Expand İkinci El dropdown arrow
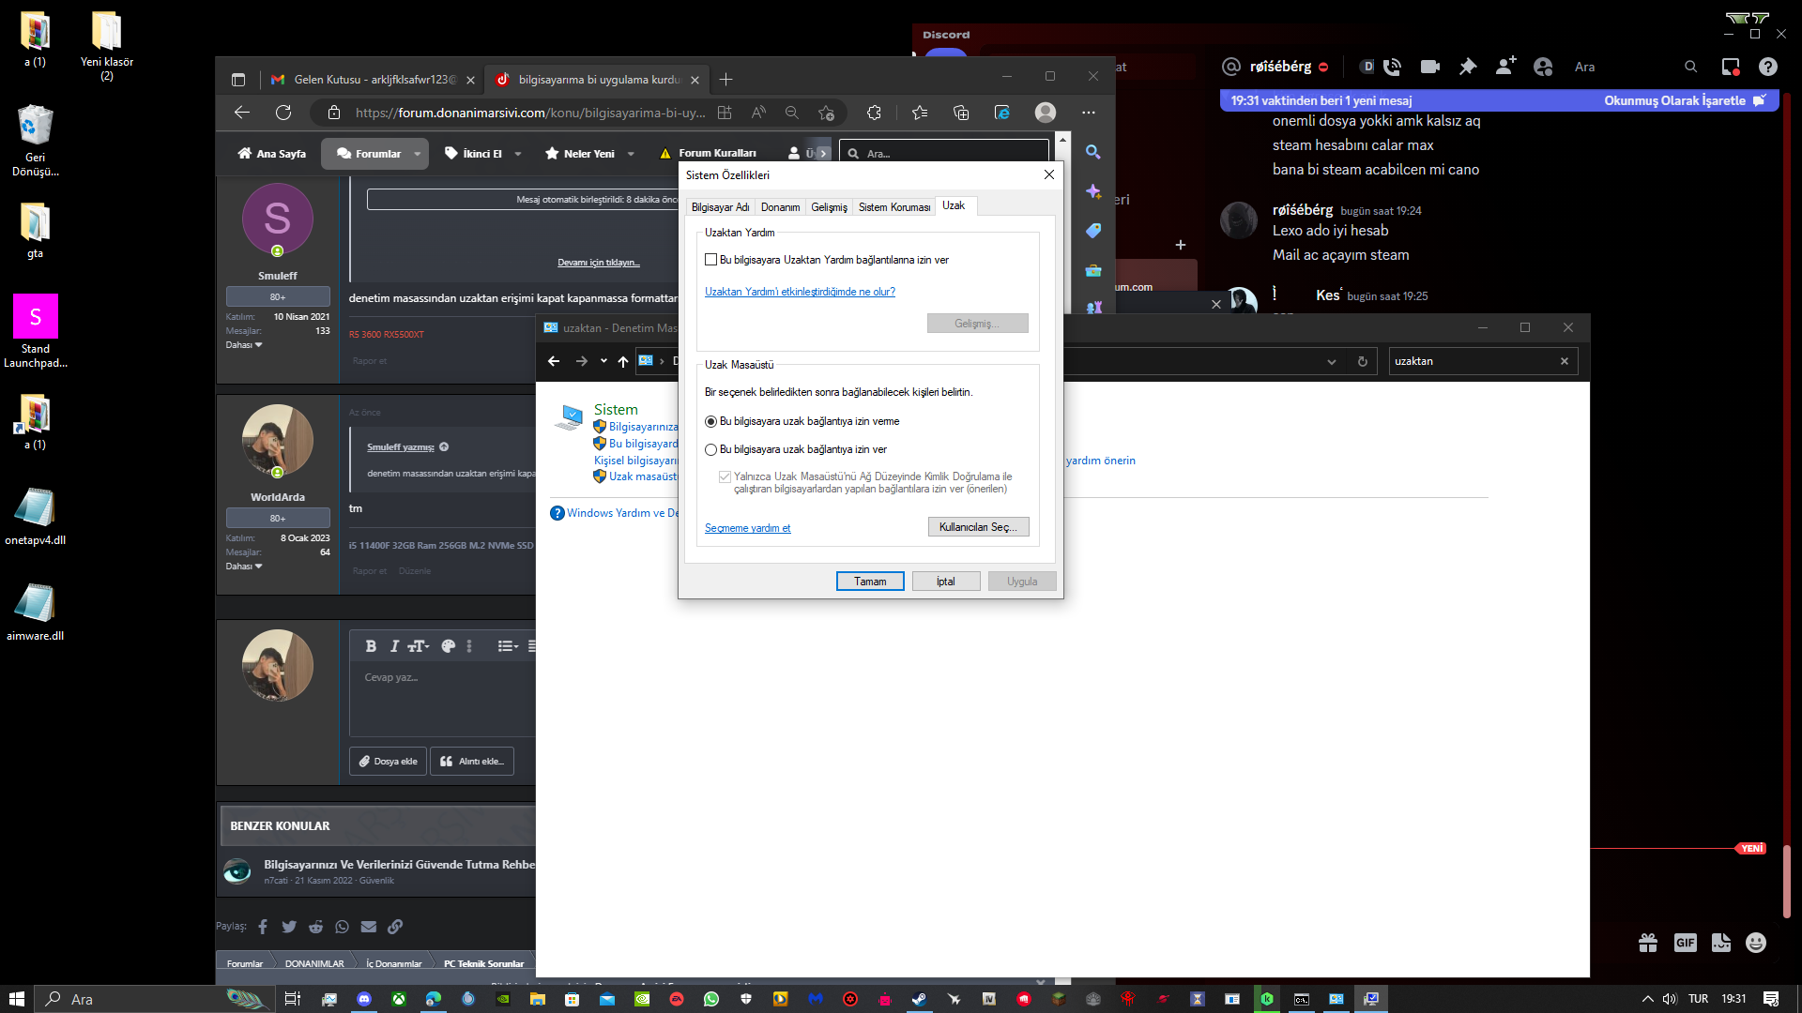The width and height of the screenshot is (1802, 1013). (x=517, y=154)
